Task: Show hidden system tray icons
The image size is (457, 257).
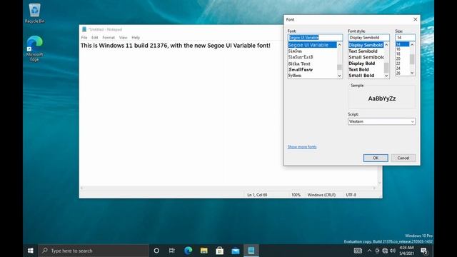Action: click(x=370, y=251)
